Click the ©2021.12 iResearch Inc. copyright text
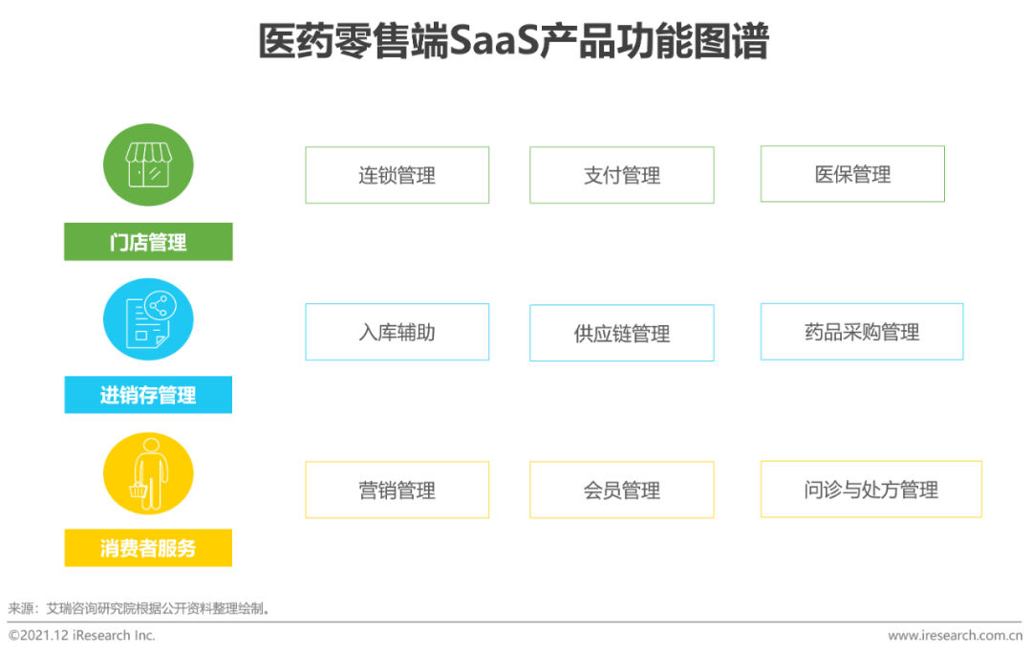 tap(81, 635)
